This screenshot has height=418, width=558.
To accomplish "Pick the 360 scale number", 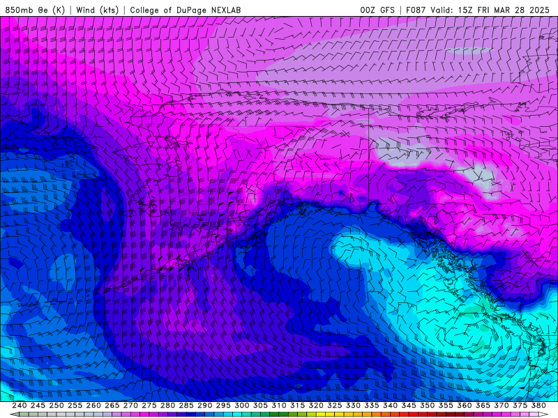I will [x=464, y=405].
